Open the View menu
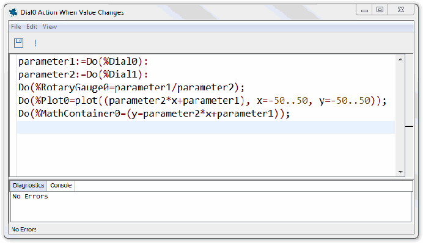 50,26
